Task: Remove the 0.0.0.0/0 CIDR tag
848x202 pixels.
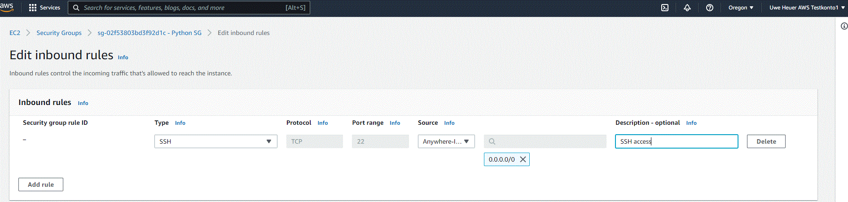Action: [523, 159]
